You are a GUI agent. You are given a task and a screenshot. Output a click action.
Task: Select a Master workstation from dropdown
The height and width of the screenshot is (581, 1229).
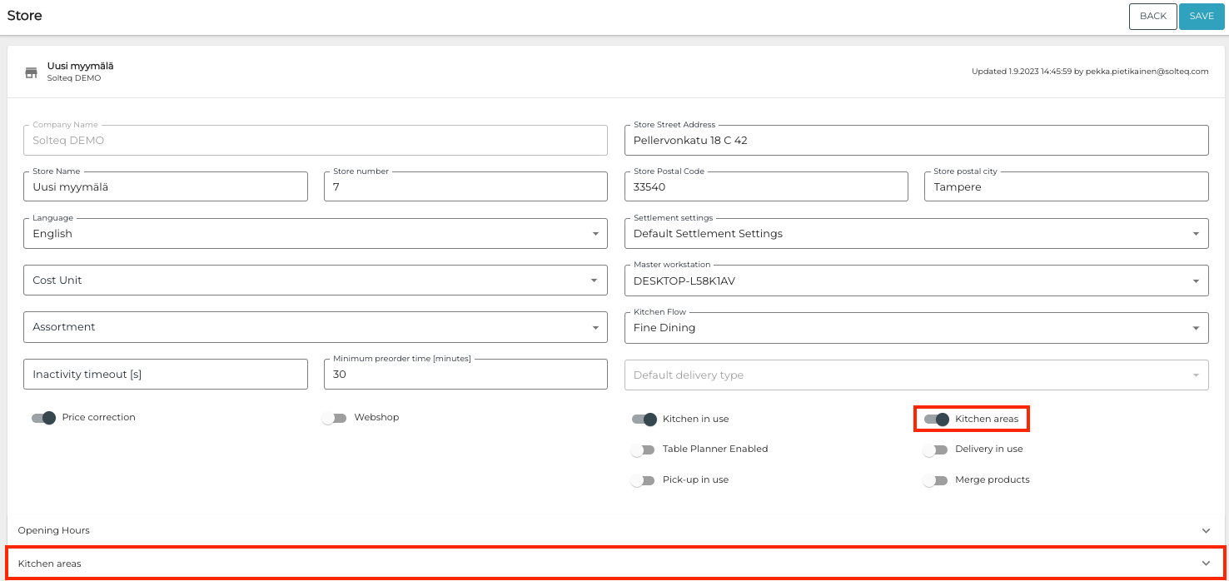[x=916, y=281]
